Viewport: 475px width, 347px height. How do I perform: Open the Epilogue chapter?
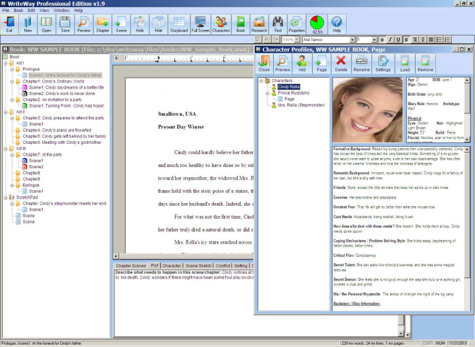click(x=31, y=185)
